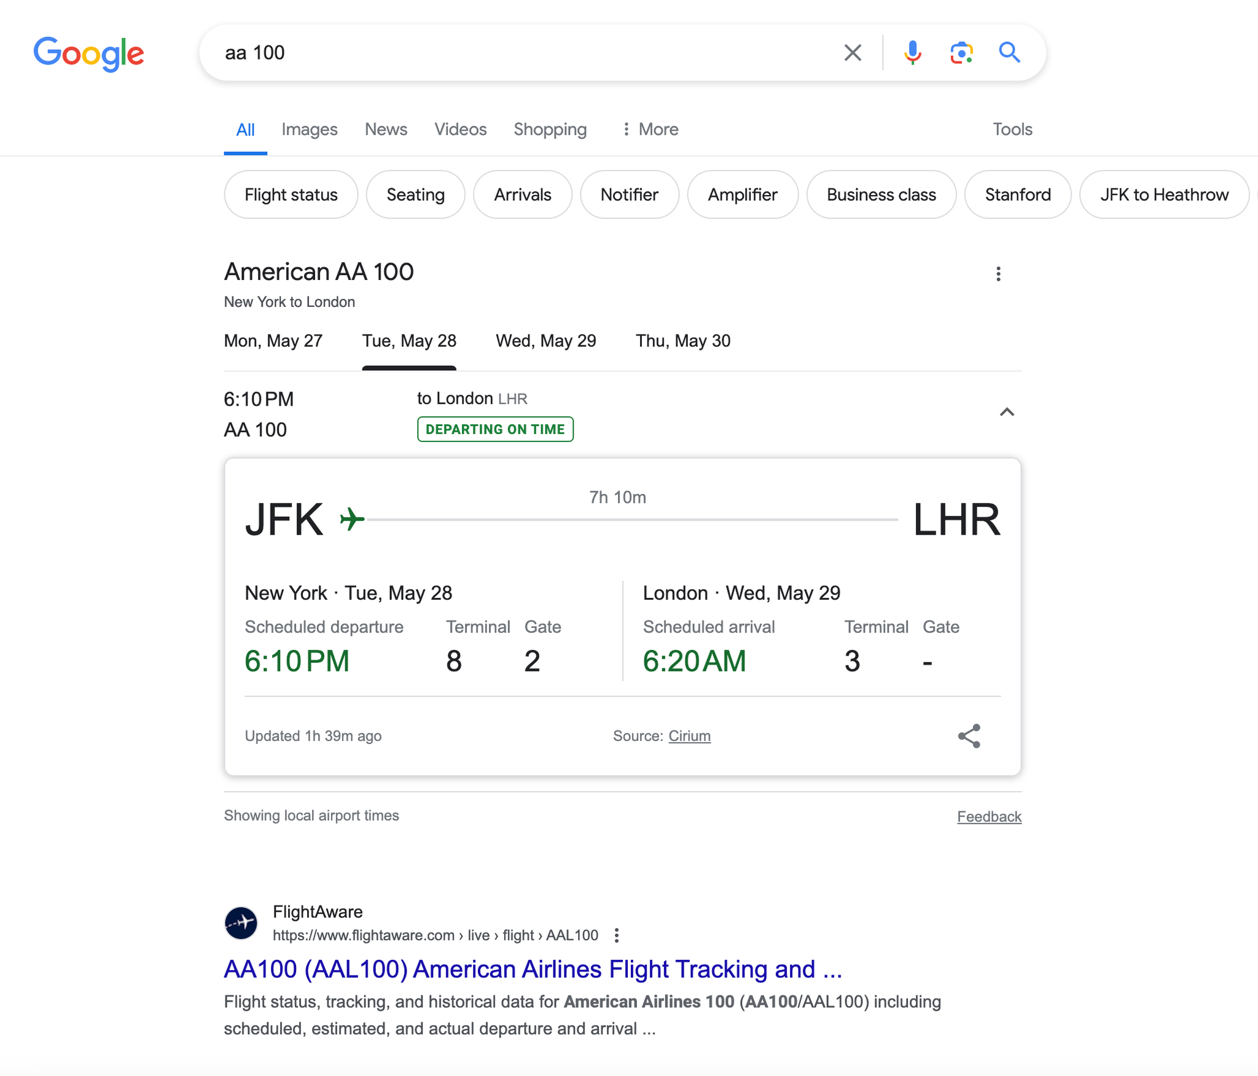This screenshot has width=1258, height=1076.
Task: Collapse the AA 100 flight details
Action: tap(1007, 412)
